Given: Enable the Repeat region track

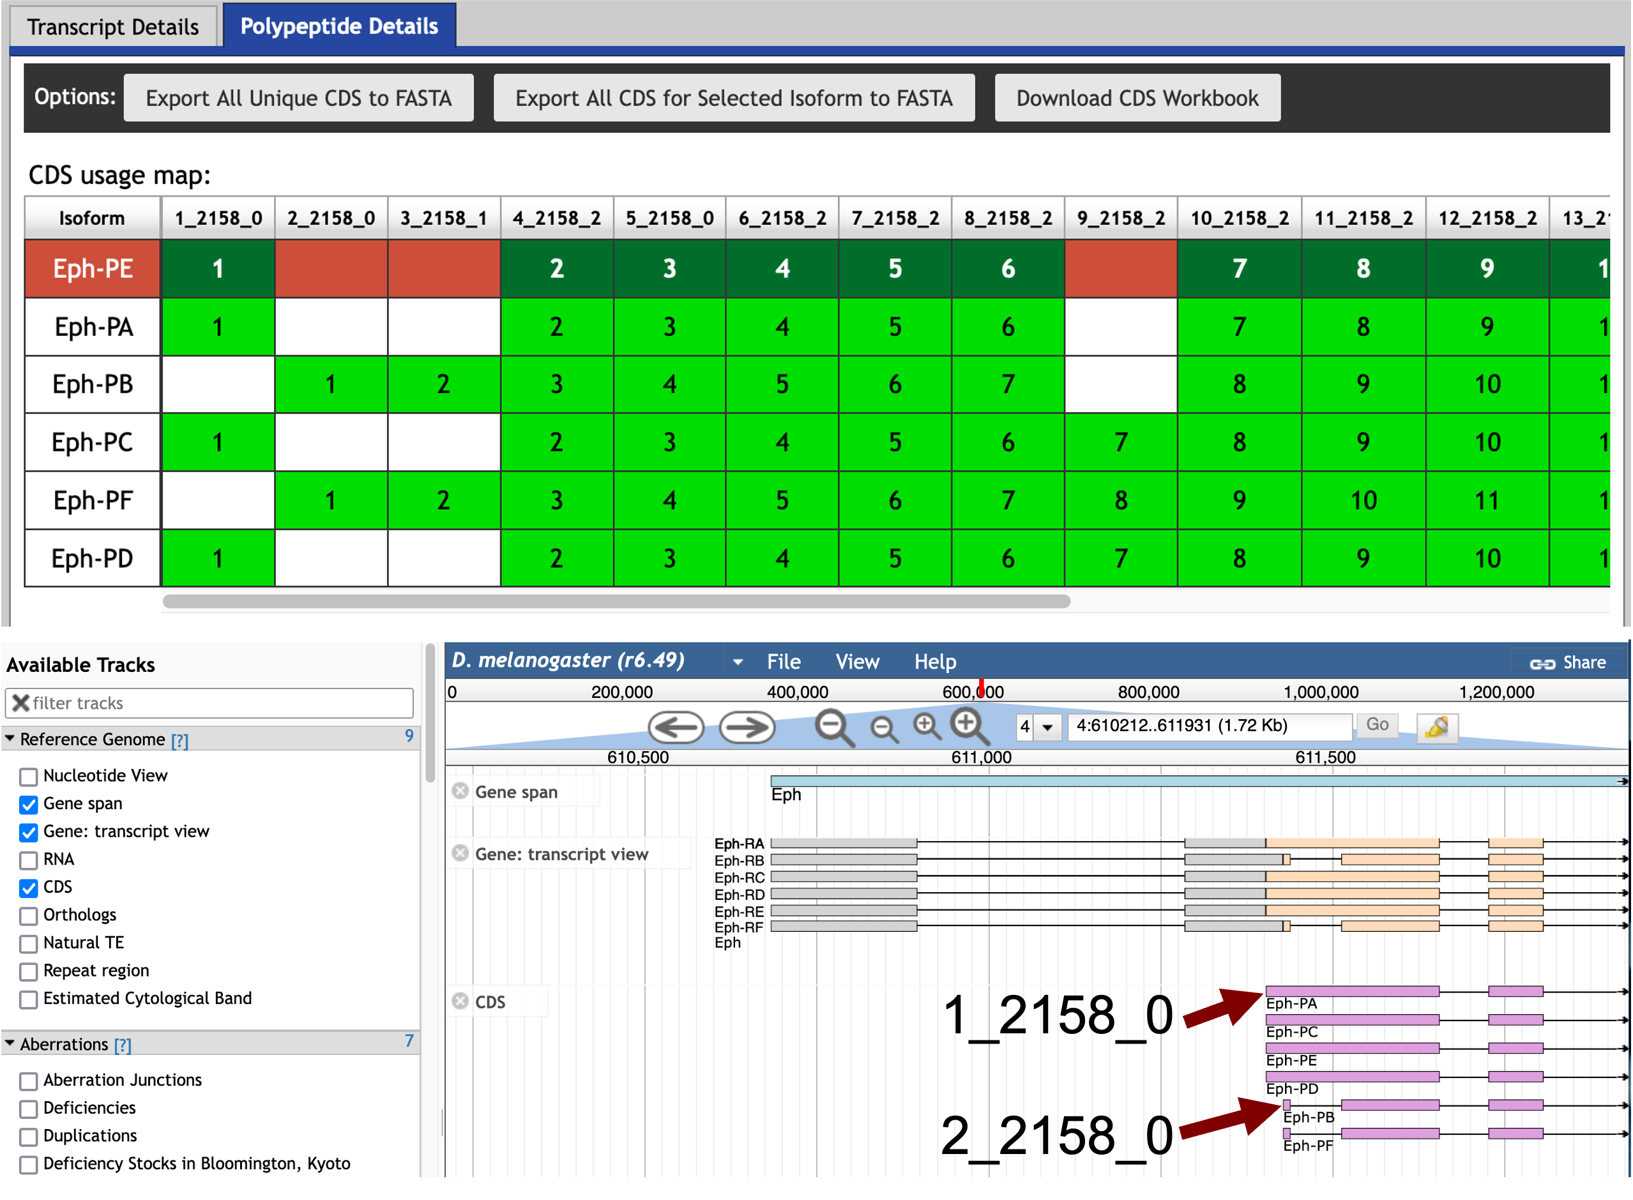Looking at the screenshot, I should coord(28,971).
